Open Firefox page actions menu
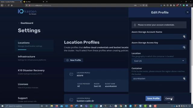 (141, 5)
